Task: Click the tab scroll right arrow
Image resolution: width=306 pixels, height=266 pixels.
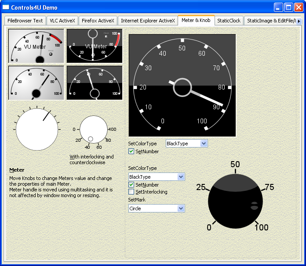Action: click(x=299, y=21)
